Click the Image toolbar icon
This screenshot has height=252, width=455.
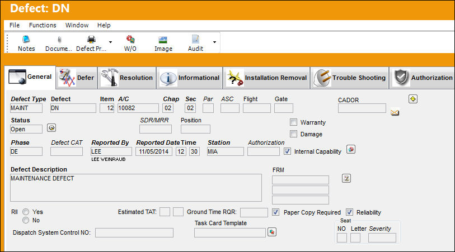click(163, 40)
